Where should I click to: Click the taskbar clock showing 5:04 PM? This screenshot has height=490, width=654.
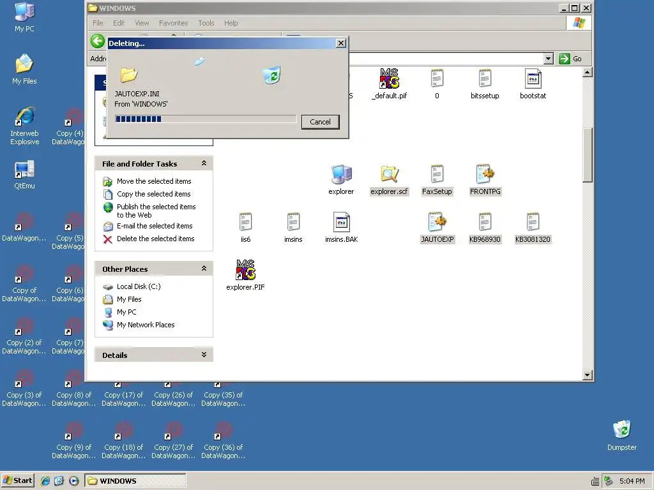click(632, 481)
